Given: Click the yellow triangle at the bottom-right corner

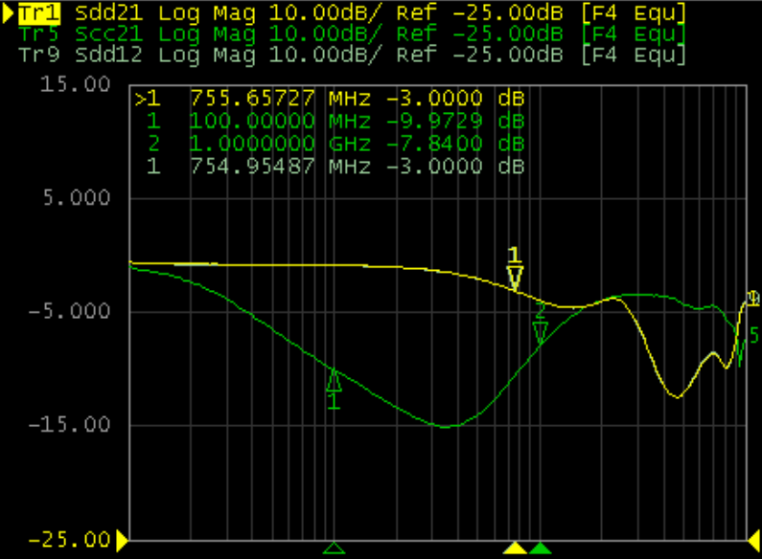Looking at the screenshot, I should [x=752, y=542].
